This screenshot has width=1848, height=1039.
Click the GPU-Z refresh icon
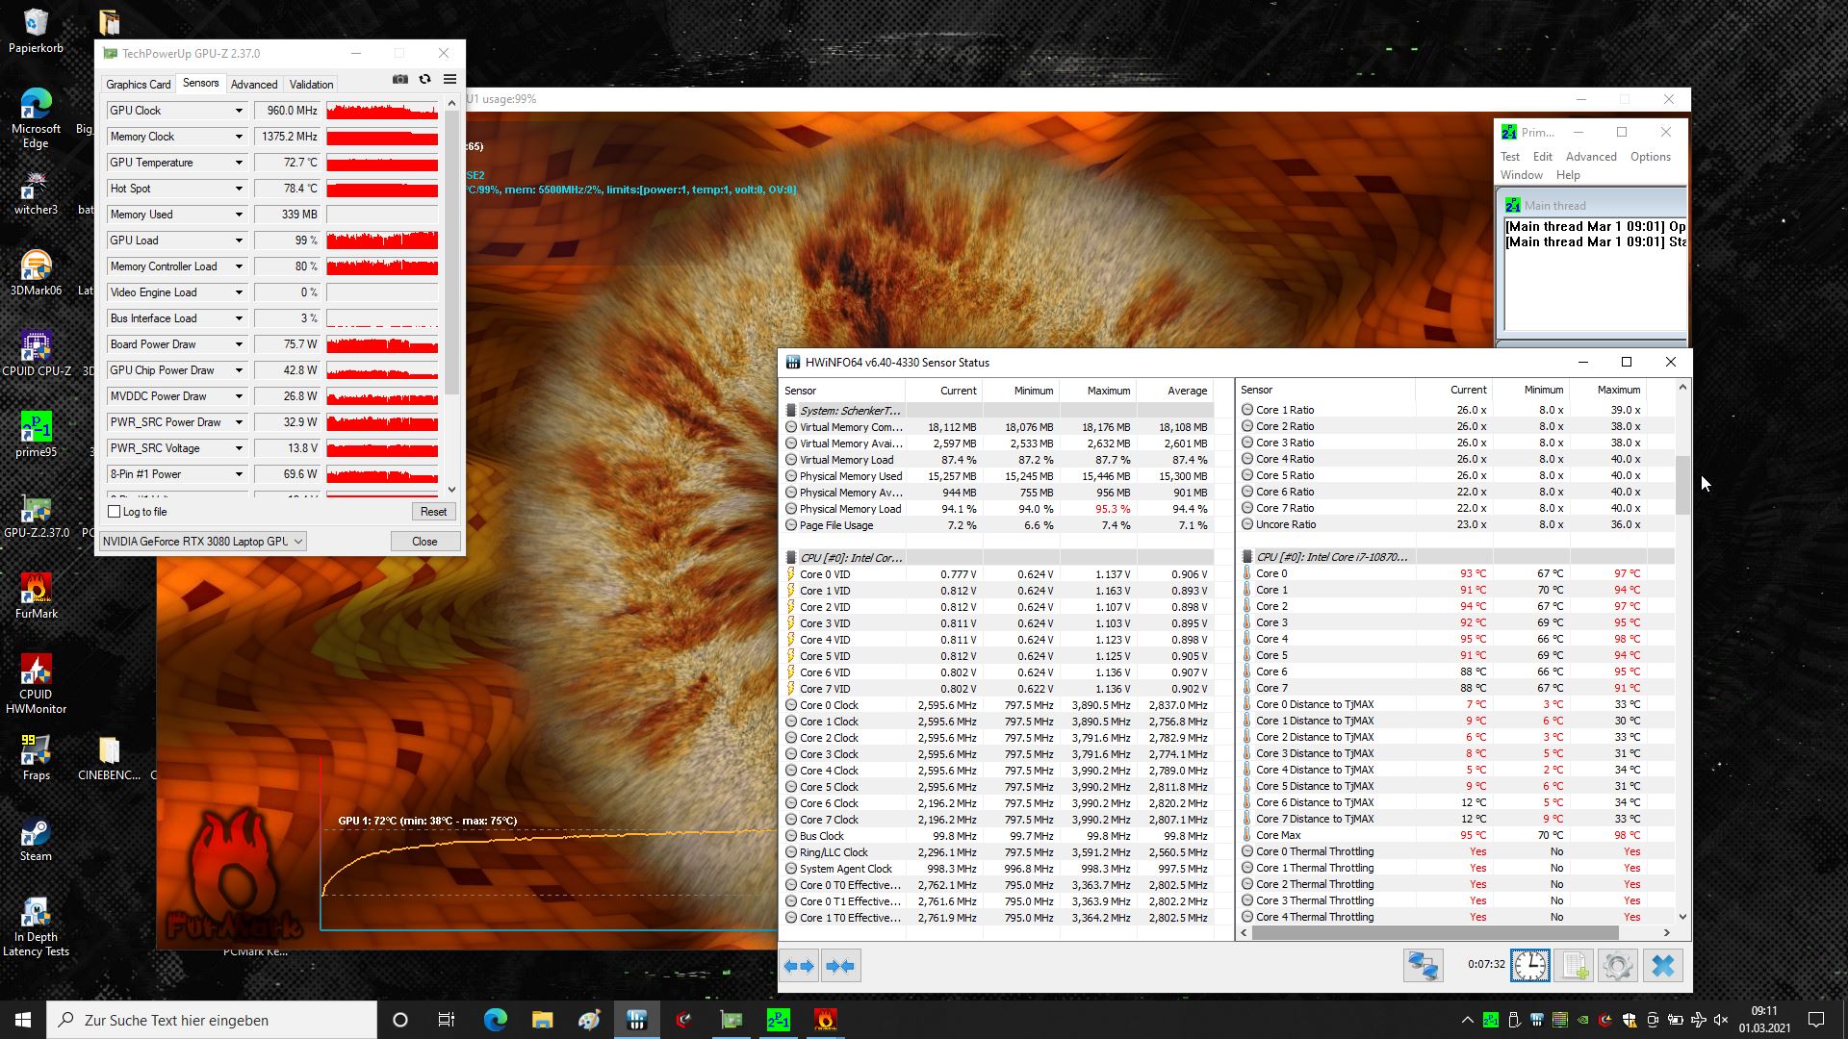pyautogui.click(x=424, y=80)
